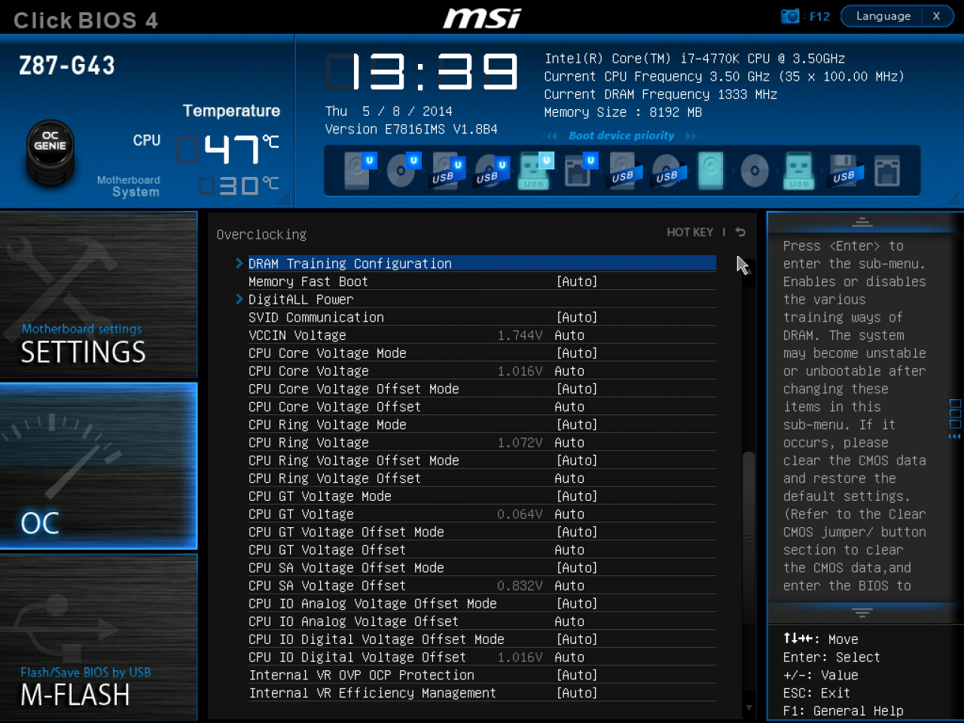Image resolution: width=964 pixels, height=723 pixels.
Task: Open CPU IO Analog Voltage Offset Mode dropdown
Action: pos(577,603)
